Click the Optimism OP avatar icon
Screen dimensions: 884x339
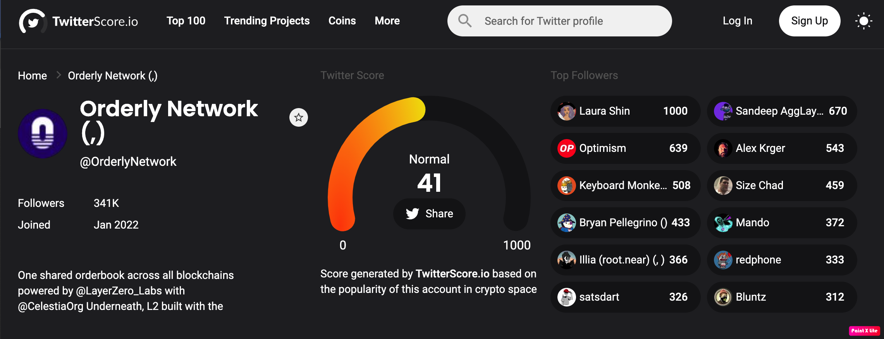(567, 148)
